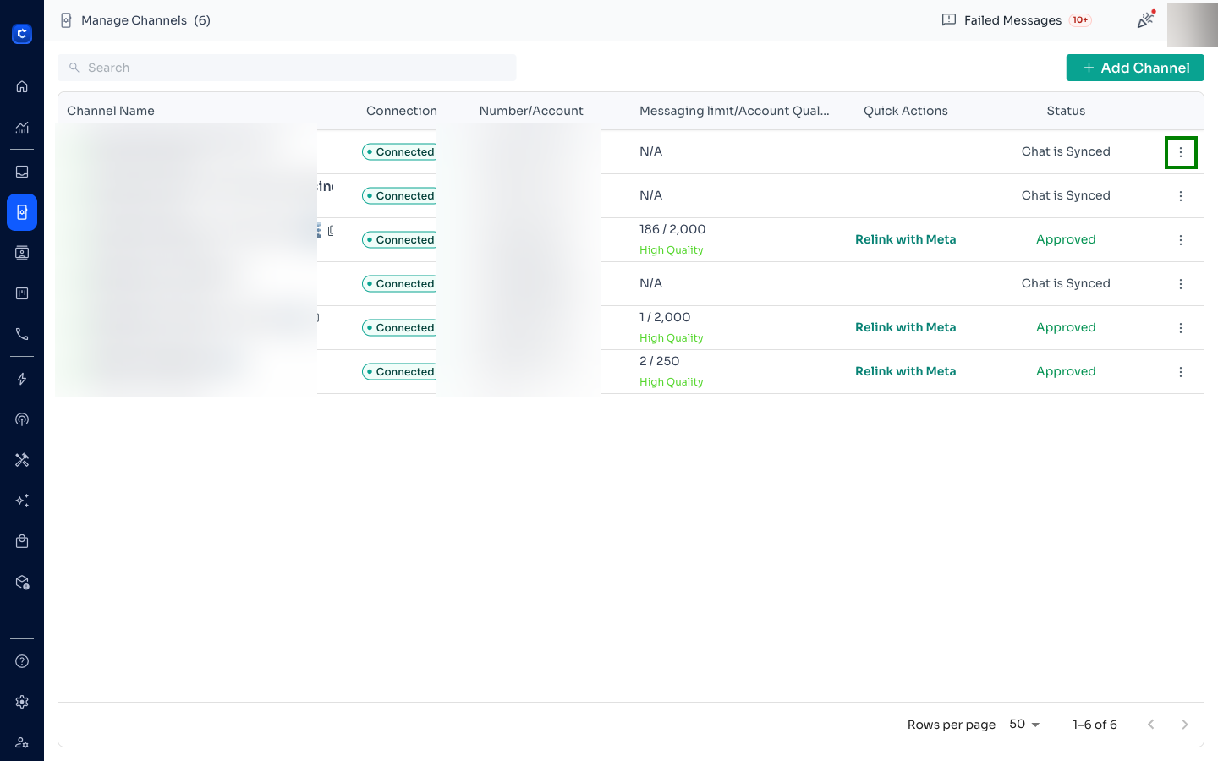Go to the previous page arrow
Viewport: 1218px width, 761px height.
[1151, 725]
